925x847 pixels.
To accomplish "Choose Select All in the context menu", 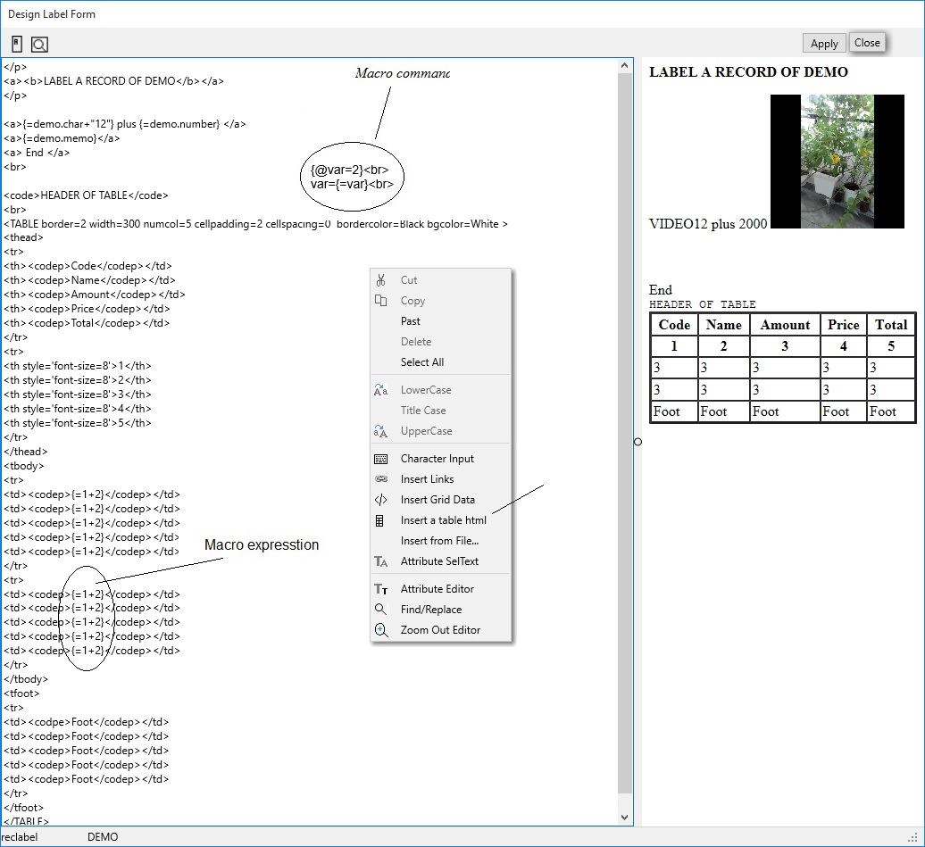I will 422,362.
